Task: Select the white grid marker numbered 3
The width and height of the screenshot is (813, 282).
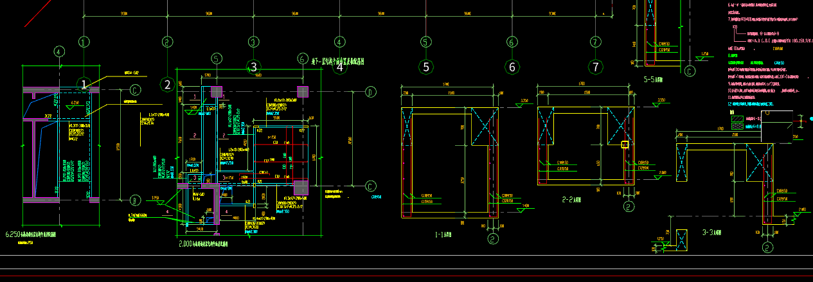Action: point(254,67)
